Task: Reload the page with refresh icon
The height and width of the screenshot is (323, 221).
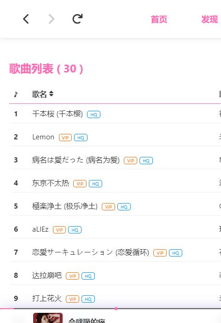Action: coord(77,19)
